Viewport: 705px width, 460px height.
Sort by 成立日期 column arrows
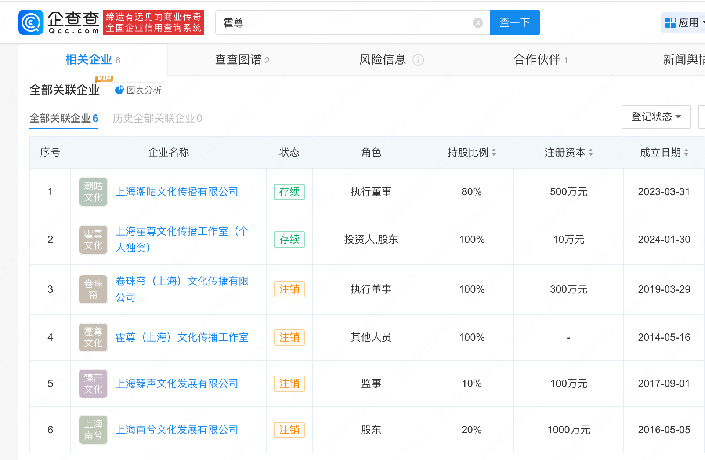(686, 153)
